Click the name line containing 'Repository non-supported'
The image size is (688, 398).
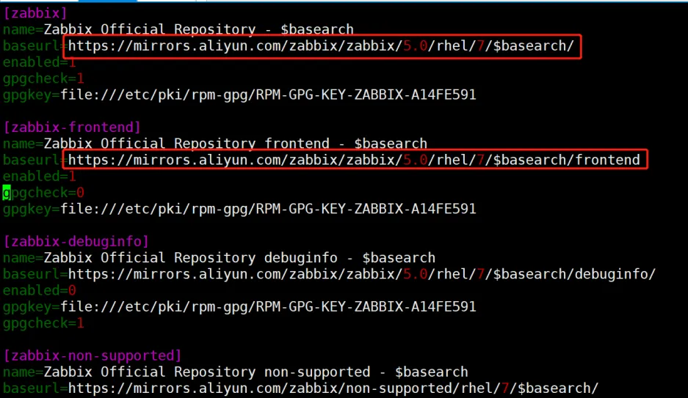point(235,372)
